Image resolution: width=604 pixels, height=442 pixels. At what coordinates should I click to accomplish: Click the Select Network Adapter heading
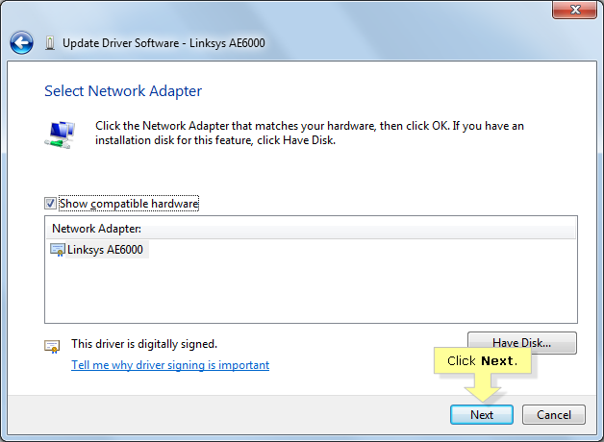pyautogui.click(x=123, y=91)
